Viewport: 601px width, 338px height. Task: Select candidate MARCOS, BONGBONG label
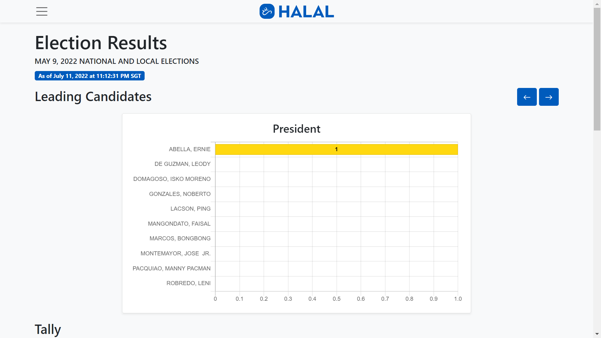180,238
